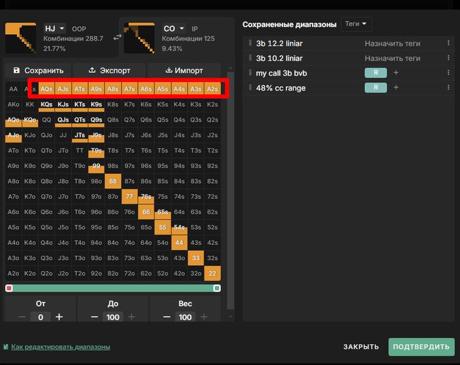Image resolution: width=460 pixels, height=365 pixels.
Task: Toggle the A5s hand cell
Action: (162, 89)
